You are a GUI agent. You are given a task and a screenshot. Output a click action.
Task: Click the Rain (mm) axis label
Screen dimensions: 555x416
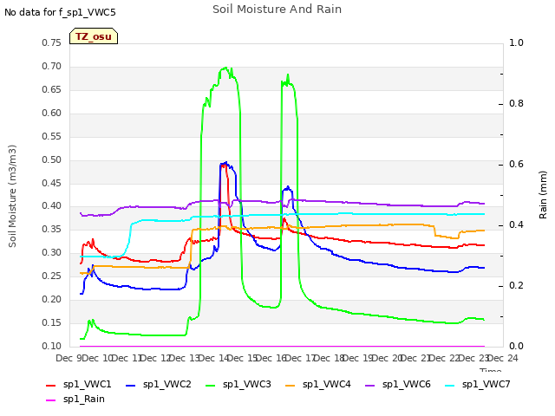point(543,195)
